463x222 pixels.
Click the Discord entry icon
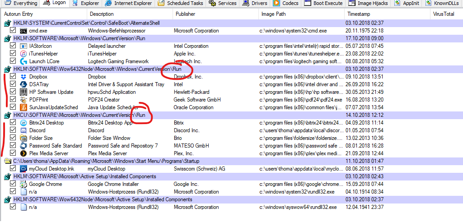click(23, 130)
